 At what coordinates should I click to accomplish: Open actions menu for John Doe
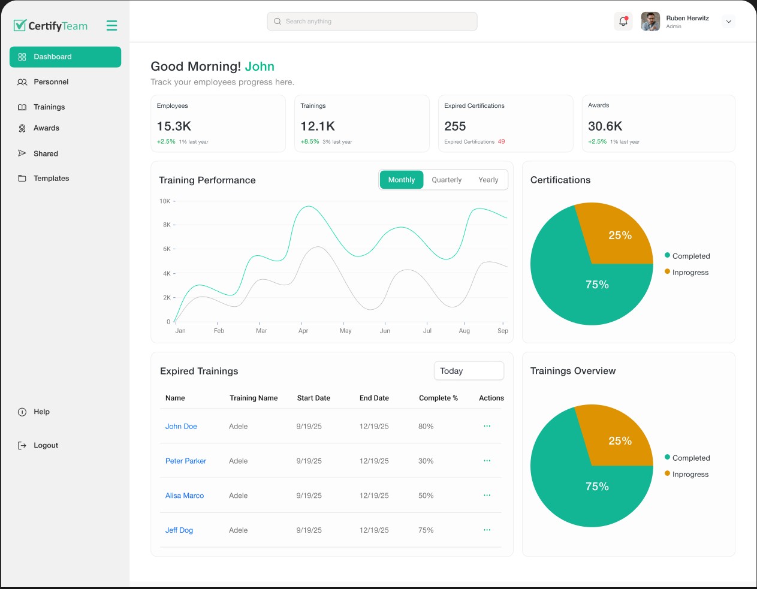487,426
